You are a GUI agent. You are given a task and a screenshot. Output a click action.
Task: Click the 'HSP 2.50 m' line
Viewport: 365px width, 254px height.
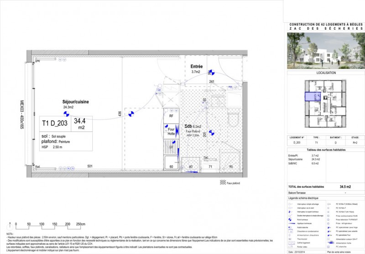pos(52,147)
